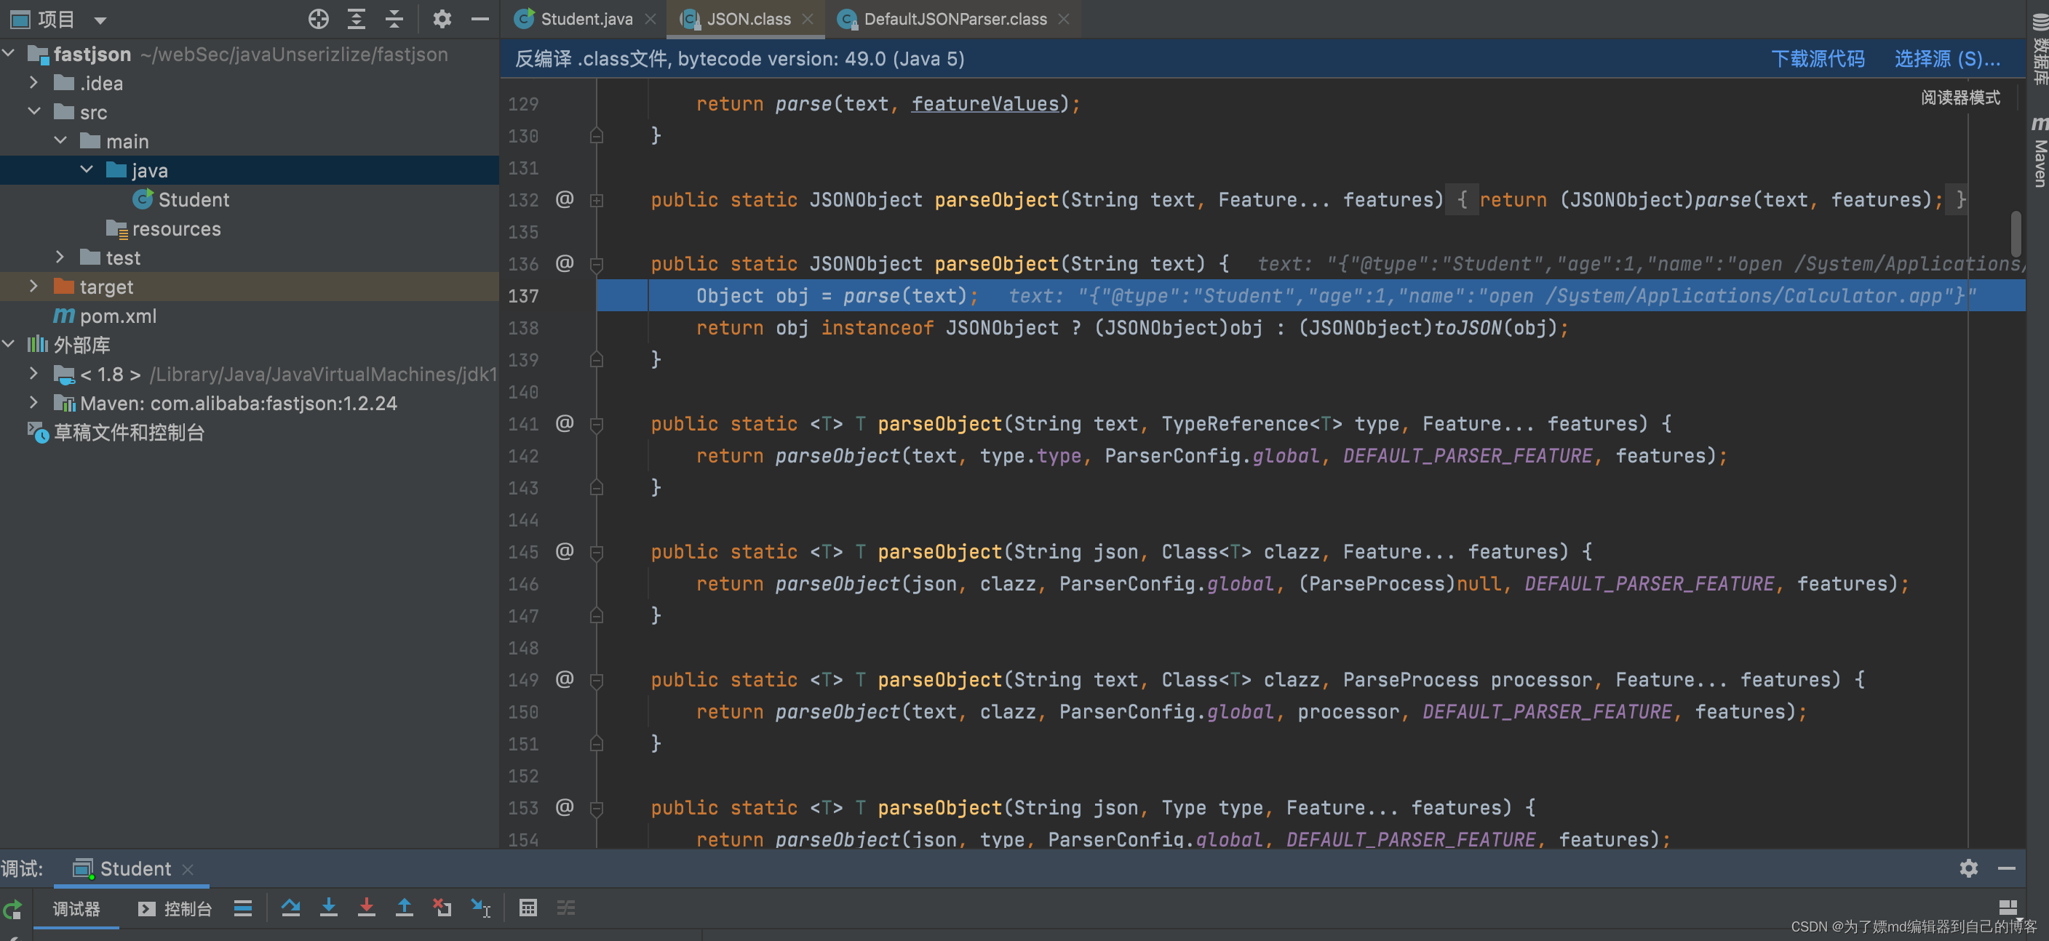Screen dimensions: 2049x941
Task: Click the Run to Cursor icon
Action: click(x=480, y=908)
